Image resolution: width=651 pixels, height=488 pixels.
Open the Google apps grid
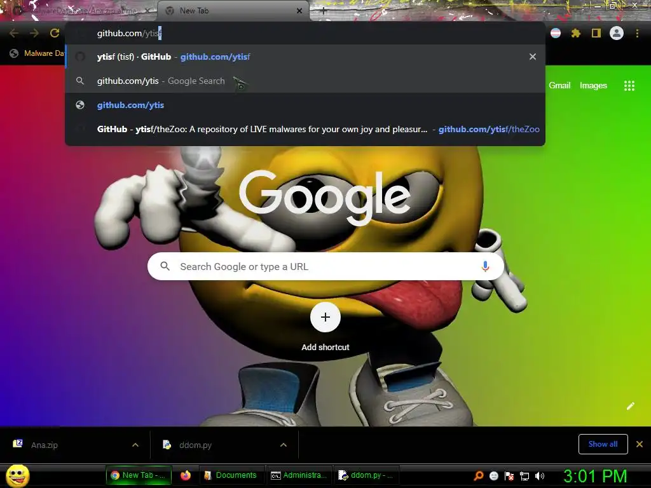629,86
